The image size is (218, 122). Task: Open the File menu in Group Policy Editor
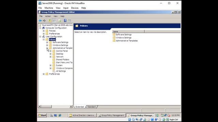41,16
